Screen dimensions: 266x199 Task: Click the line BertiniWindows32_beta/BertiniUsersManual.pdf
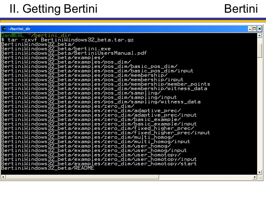pyautogui.click(x=74, y=53)
